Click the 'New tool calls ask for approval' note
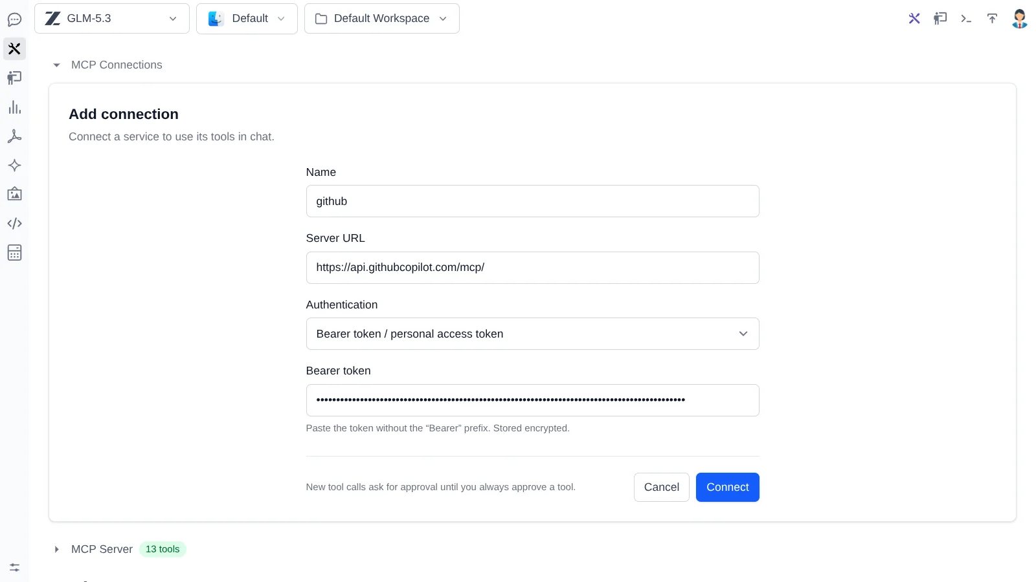The width and height of the screenshot is (1036, 582). coord(440,487)
